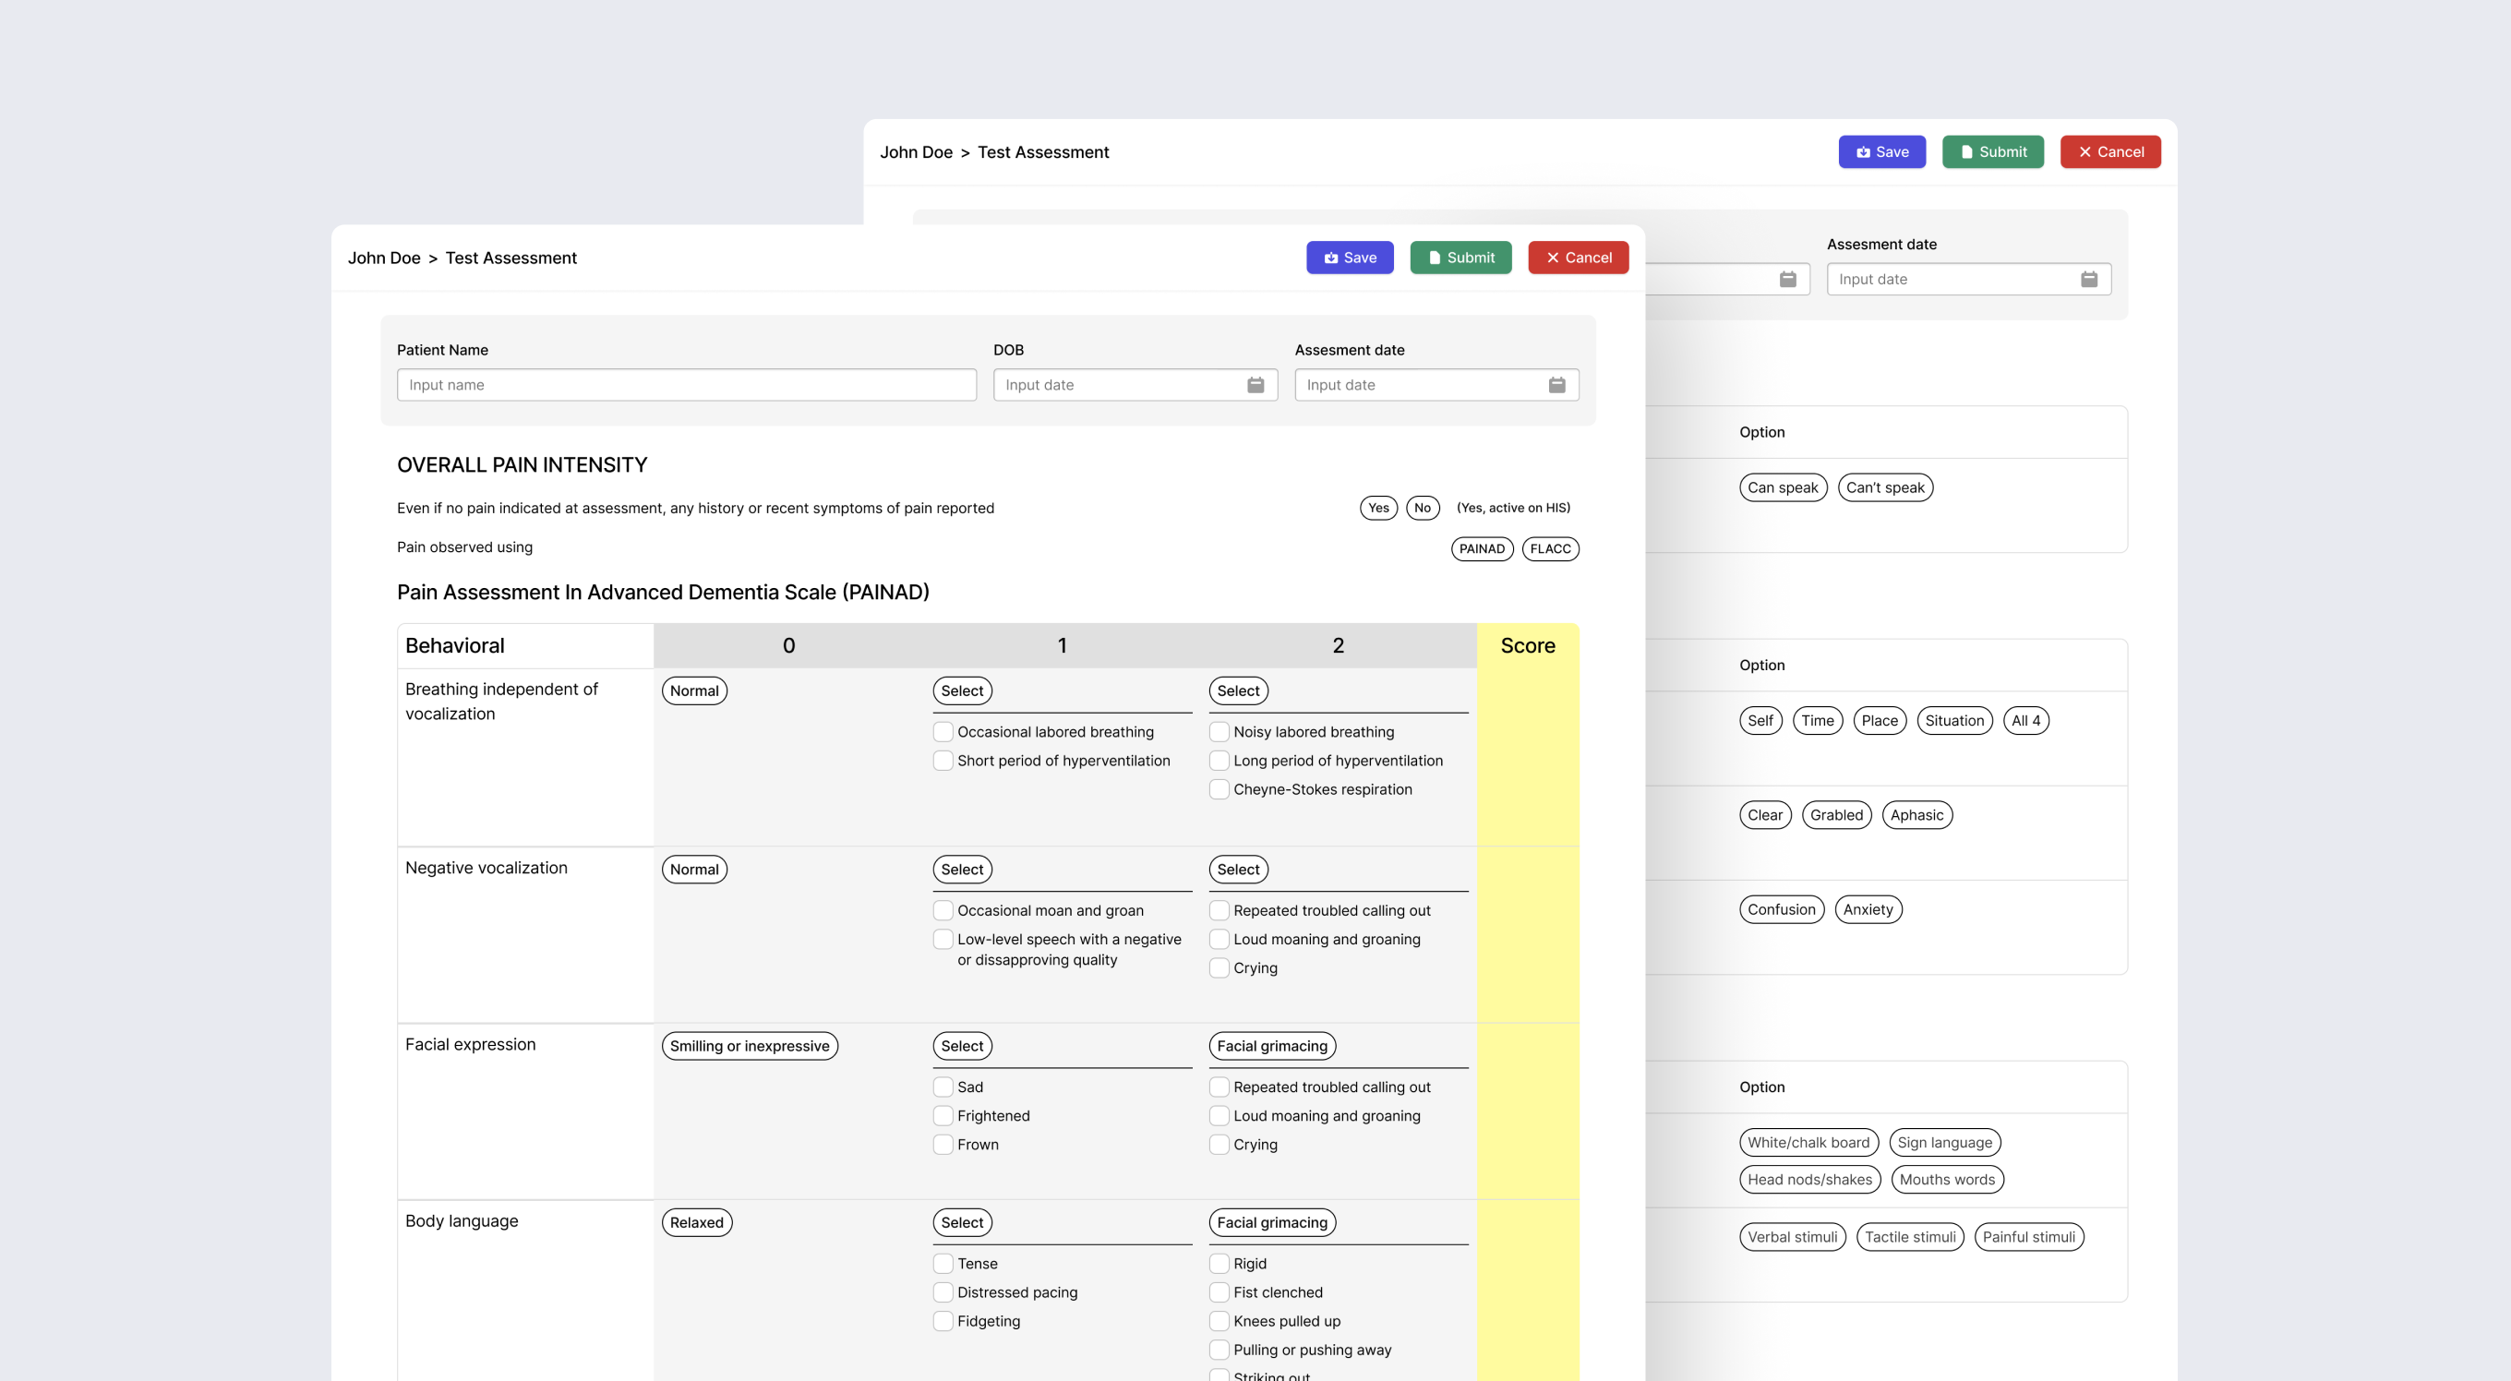This screenshot has width=2511, height=1381.
Task: Click Assessment date input in front window
Action: click(1436, 385)
